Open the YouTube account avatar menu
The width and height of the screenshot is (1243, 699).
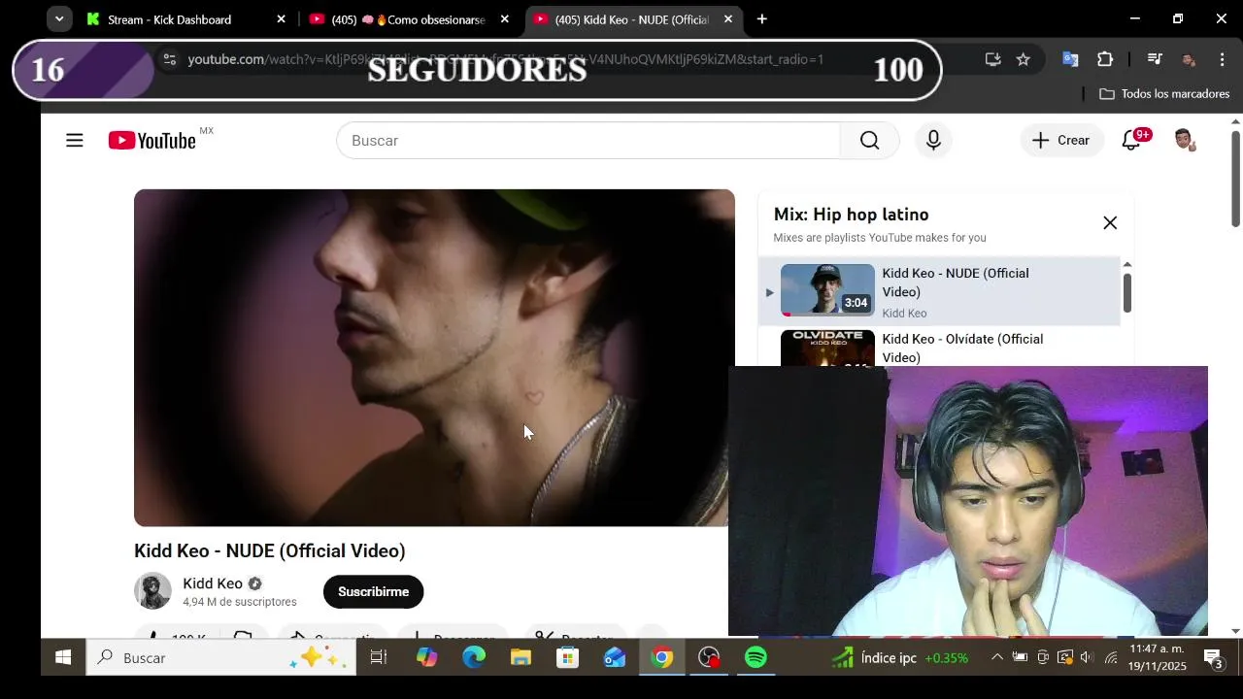[x=1183, y=141]
